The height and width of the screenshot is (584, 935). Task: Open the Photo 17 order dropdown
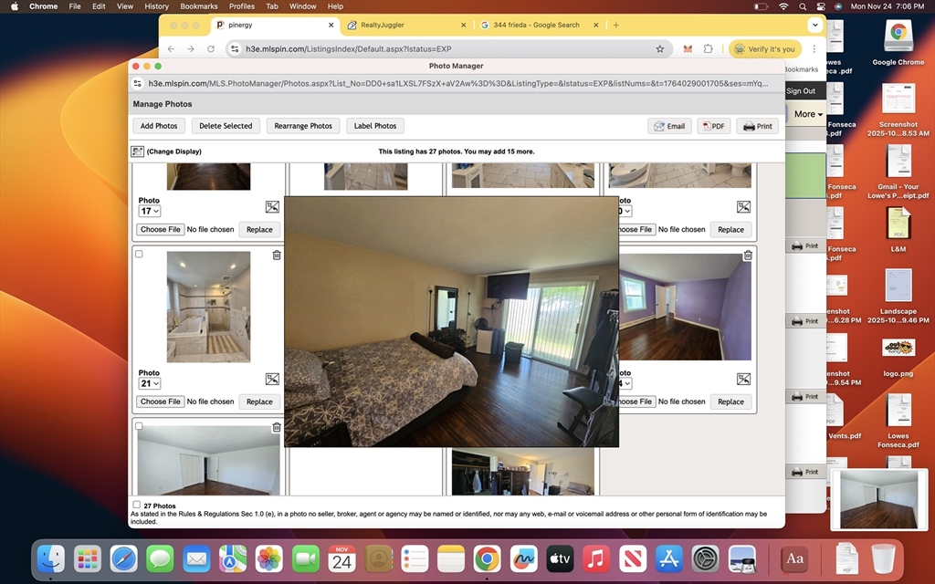[149, 212]
